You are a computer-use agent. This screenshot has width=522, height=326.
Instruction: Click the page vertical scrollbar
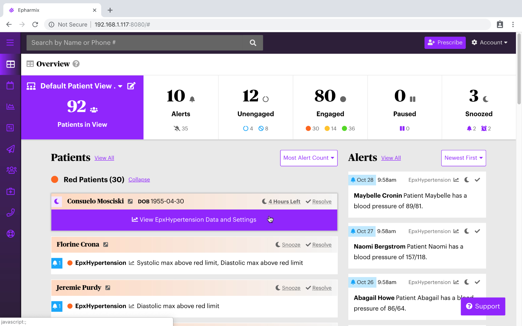(x=519, y=69)
